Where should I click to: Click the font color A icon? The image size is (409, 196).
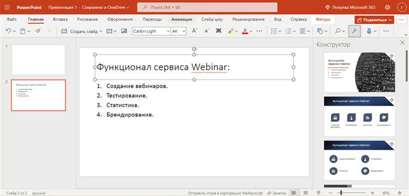[x=245, y=31]
